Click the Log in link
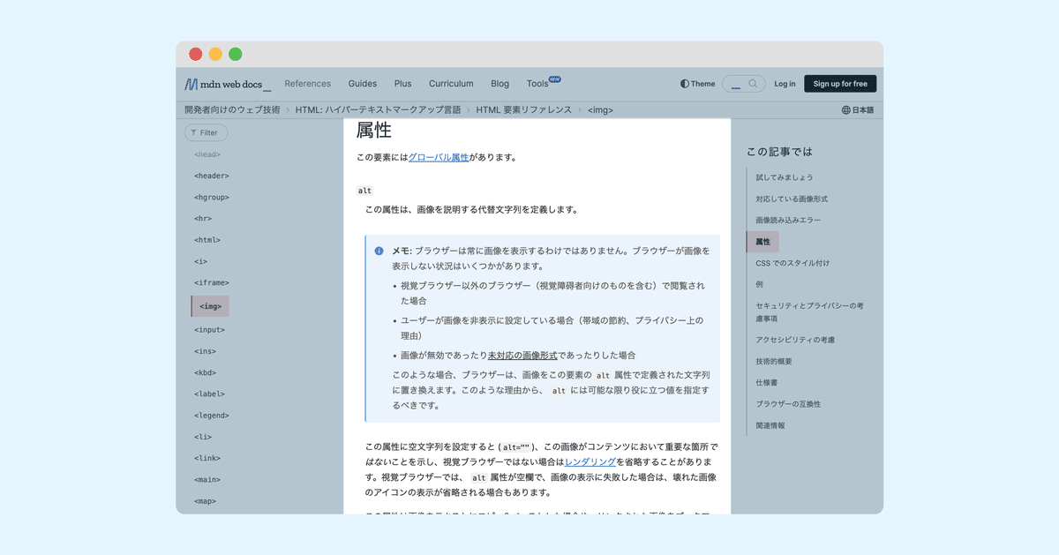Screen dimensions: 1059x555 point(785,83)
